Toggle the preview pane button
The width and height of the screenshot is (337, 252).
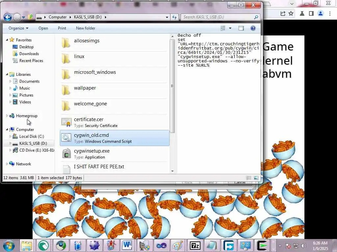241,28
